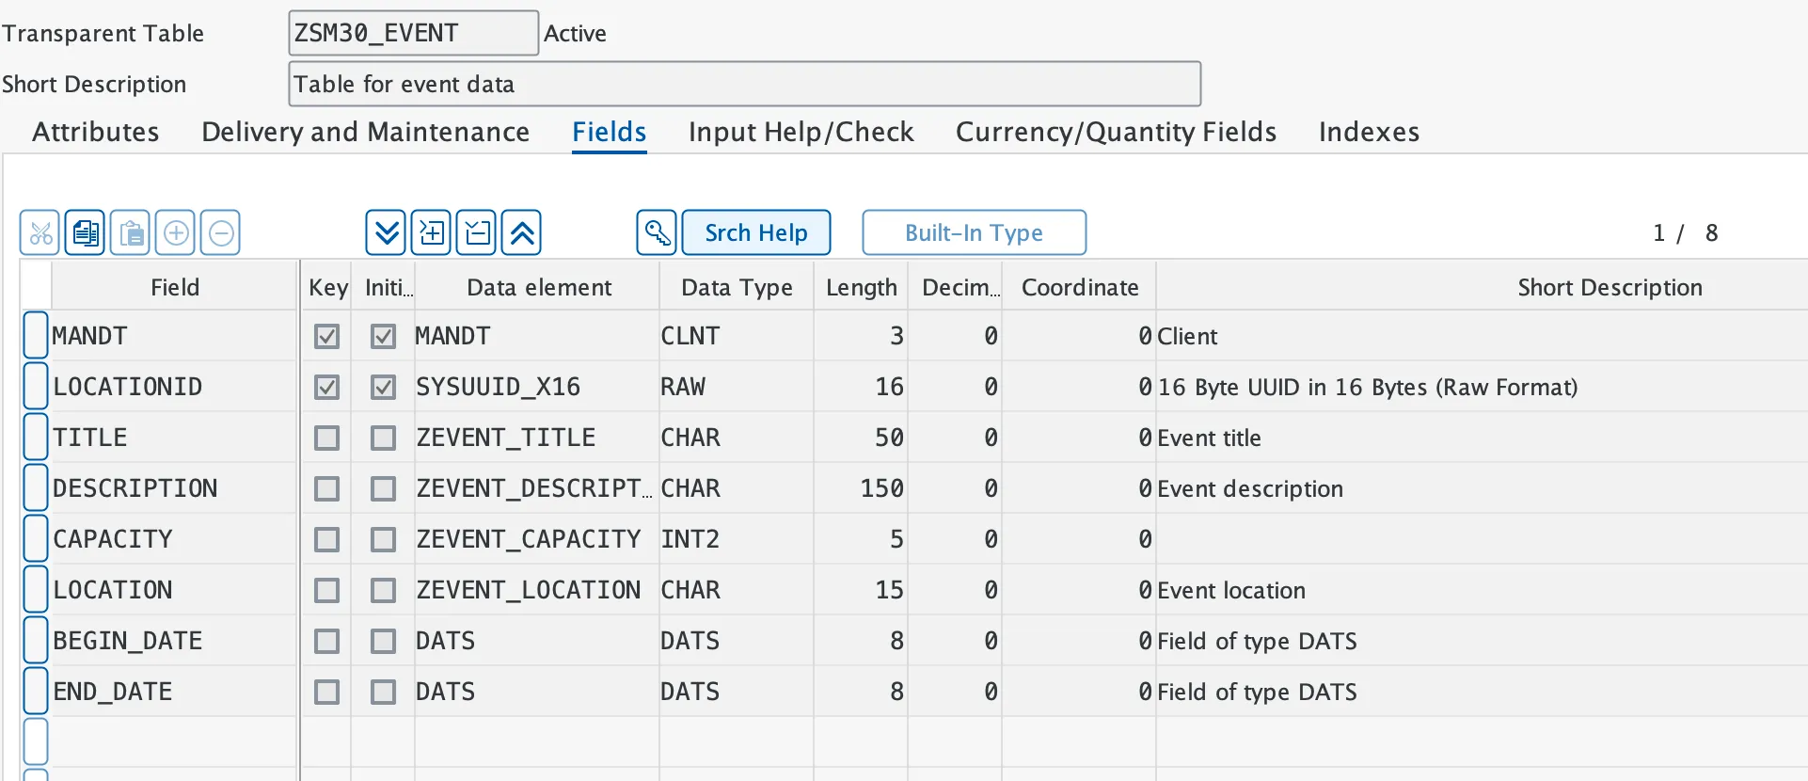Click the Short Description input field
Image resolution: width=1808 pixels, height=781 pixels.
tap(743, 85)
